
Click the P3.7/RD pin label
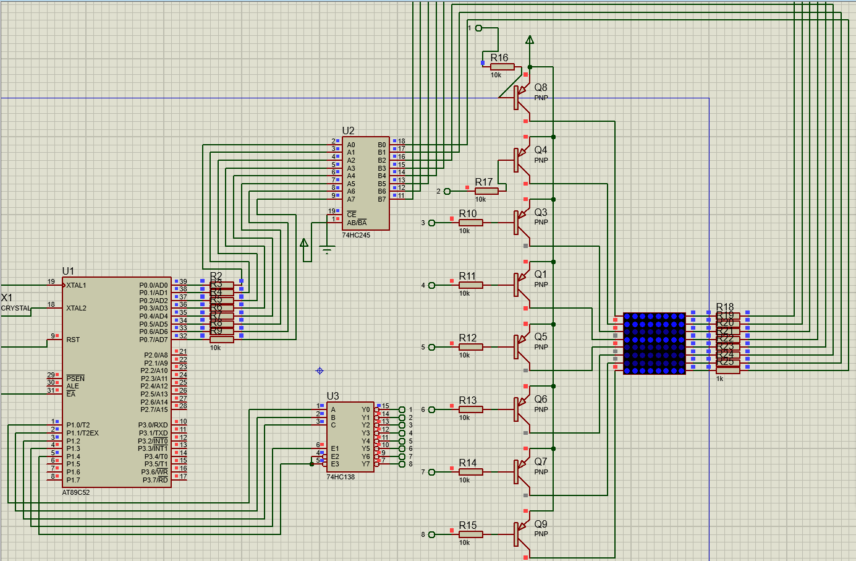(x=155, y=480)
